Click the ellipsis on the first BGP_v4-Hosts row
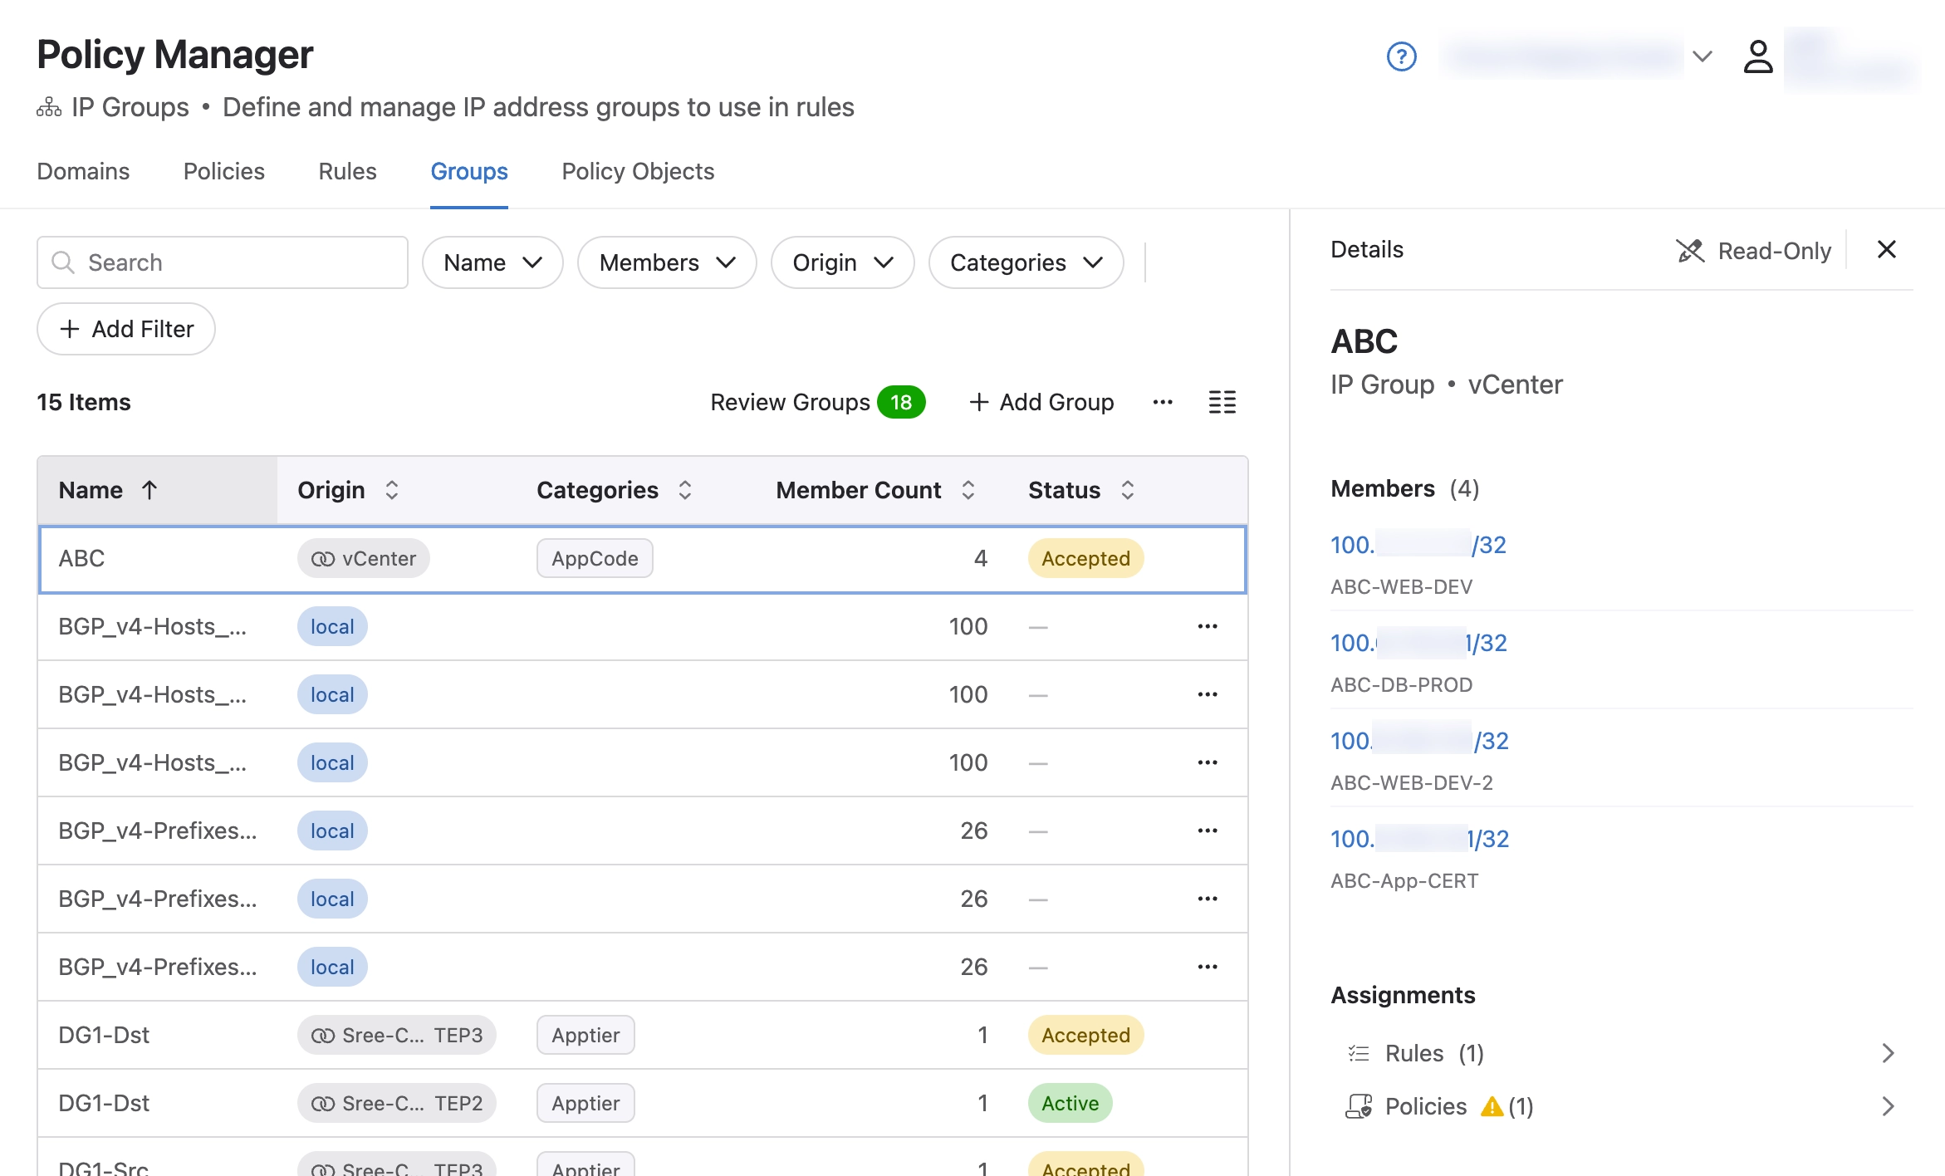Viewport: 1945px width, 1176px height. pyautogui.click(x=1208, y=626)
